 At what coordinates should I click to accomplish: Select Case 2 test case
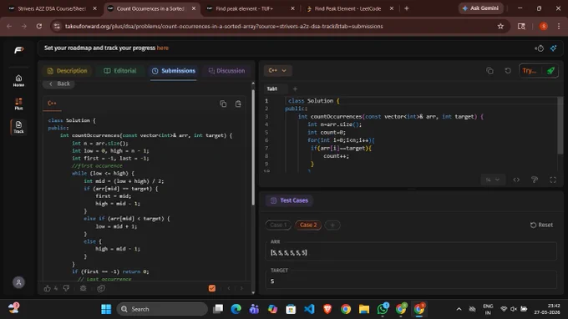pos(308,225)
